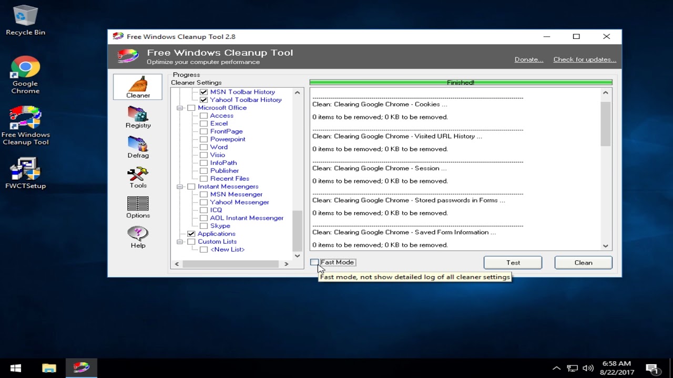Check the Microsoft Office group checkbox
The image size is (673, 378).
pyautogui.click(x=191, y=108)
